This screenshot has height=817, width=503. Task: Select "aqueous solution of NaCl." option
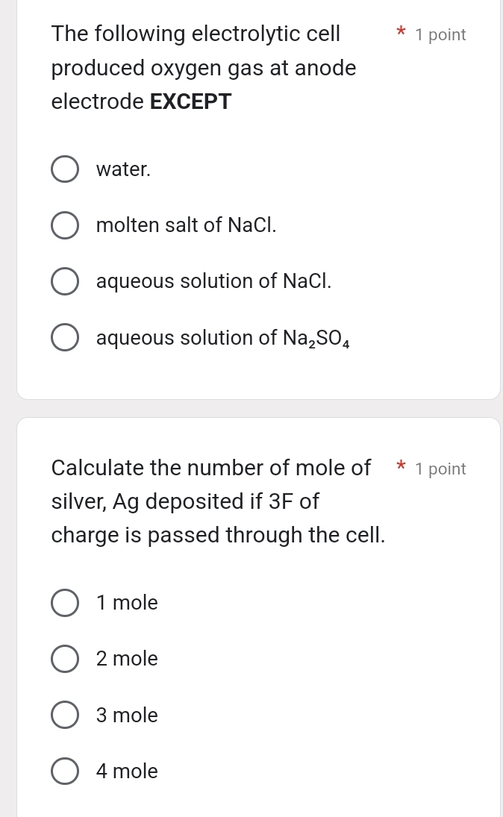pos(65,281)
